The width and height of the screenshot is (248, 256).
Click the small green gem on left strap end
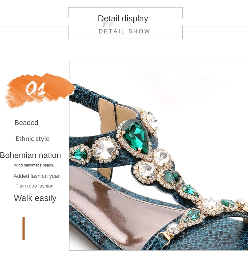(78, 154)
